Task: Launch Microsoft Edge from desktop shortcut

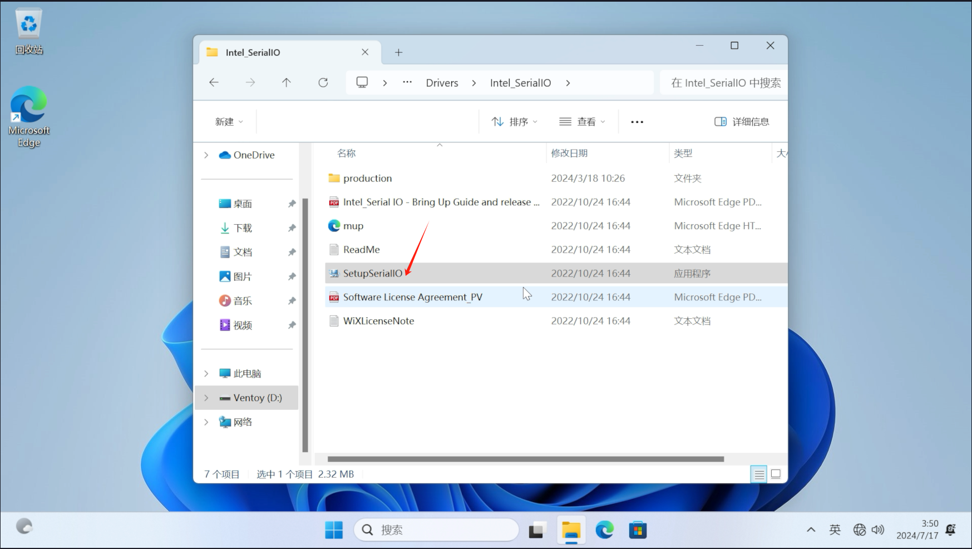Action: coord(29,117)
